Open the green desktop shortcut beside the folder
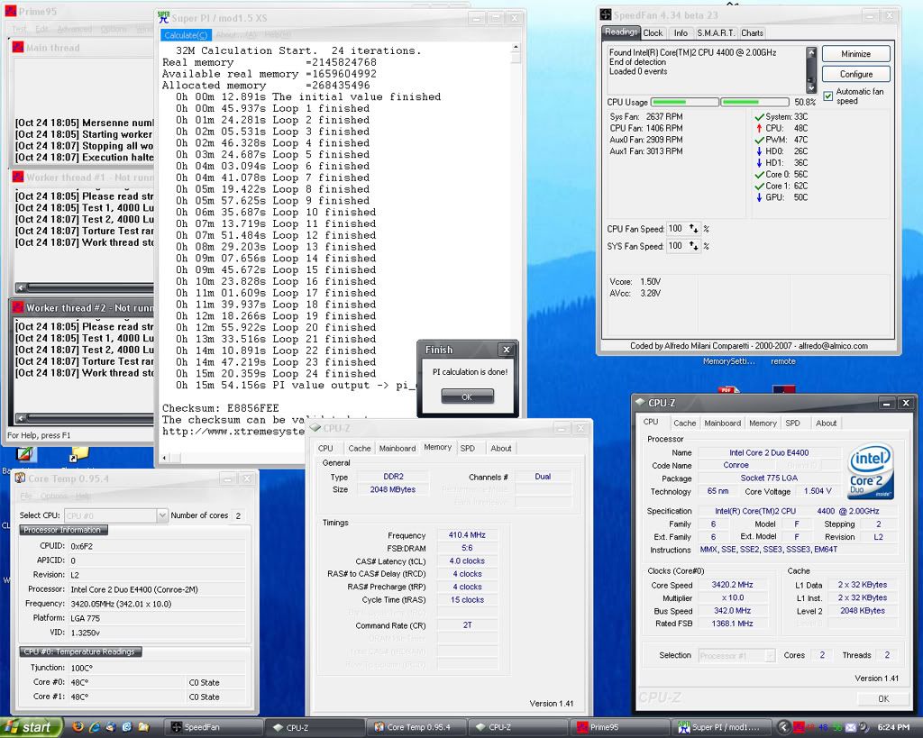The image size is (923, 738). 25,454
